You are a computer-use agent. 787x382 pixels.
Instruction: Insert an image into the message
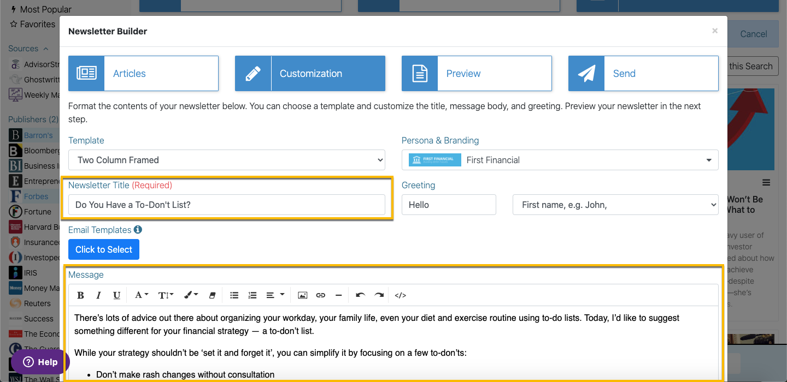click(302, 295)
